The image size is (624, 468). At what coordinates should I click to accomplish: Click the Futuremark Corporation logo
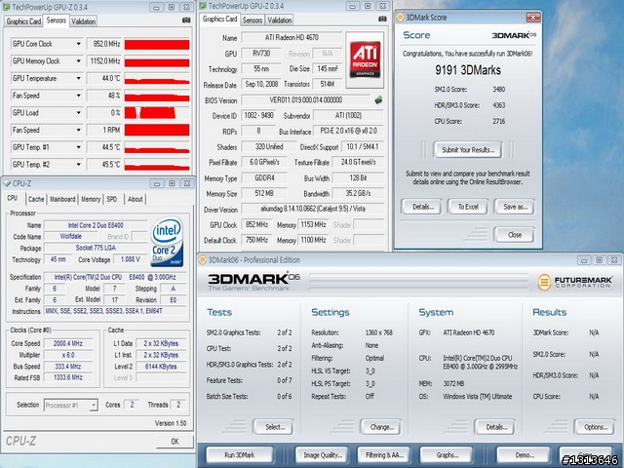pos(575,282)
